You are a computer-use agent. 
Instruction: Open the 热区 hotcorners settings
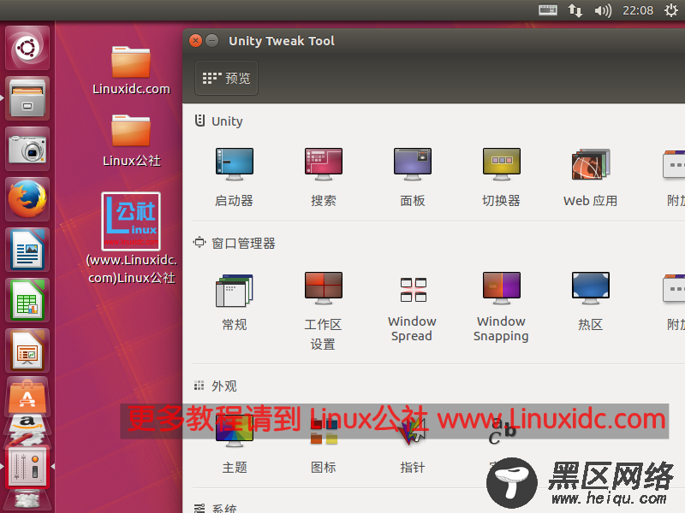tap(590, 302)
